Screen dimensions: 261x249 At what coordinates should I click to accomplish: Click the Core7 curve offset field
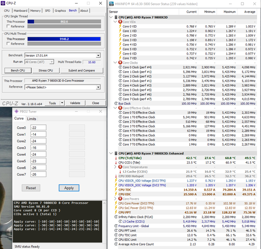coord(38,174)
